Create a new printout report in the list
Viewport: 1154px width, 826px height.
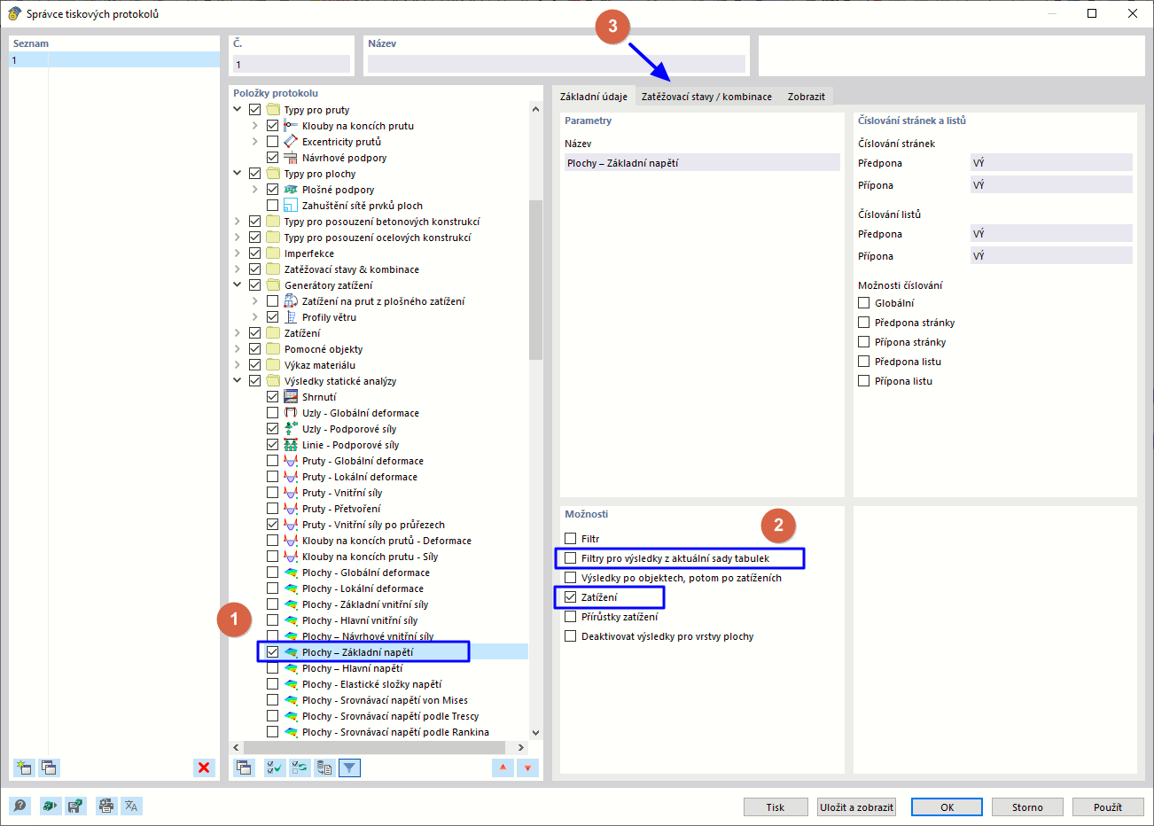pos(24,768)
